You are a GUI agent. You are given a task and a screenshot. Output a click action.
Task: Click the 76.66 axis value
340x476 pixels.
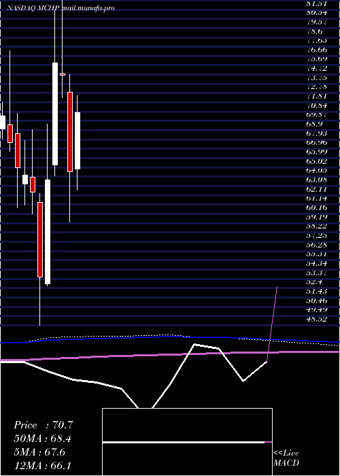316,50
